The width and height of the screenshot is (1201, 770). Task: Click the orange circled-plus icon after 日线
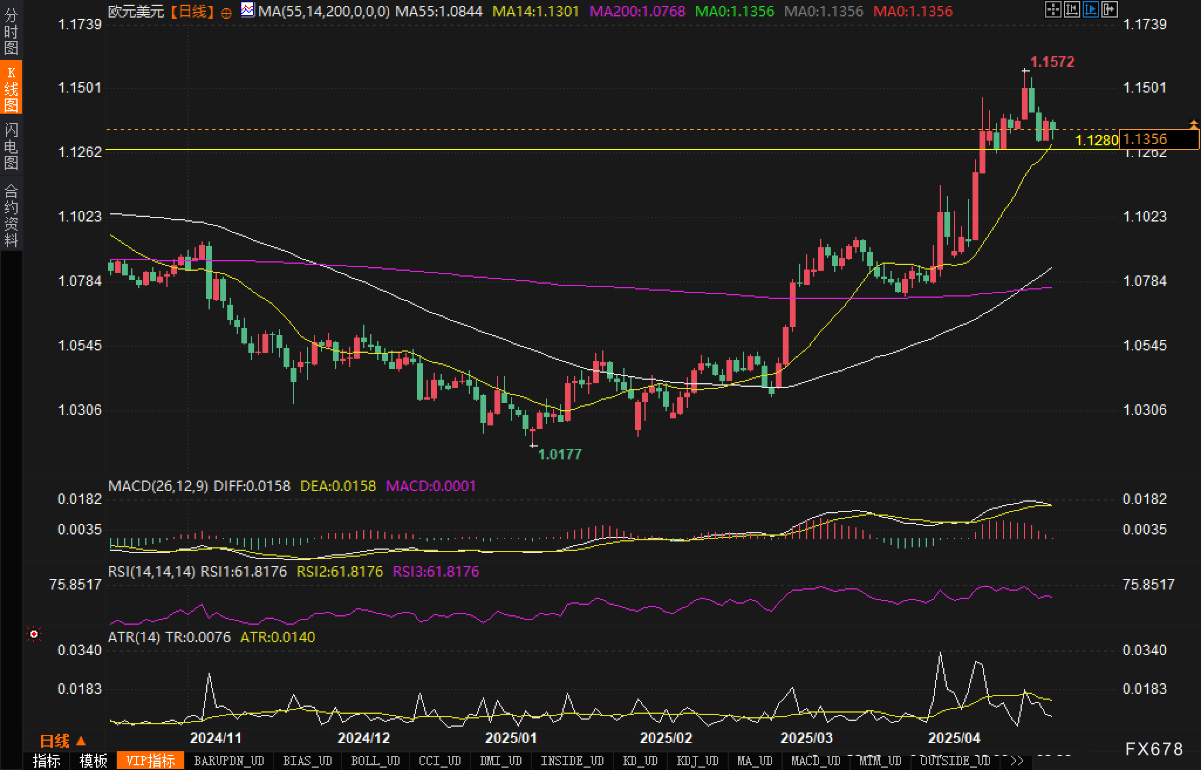point(226,13)
